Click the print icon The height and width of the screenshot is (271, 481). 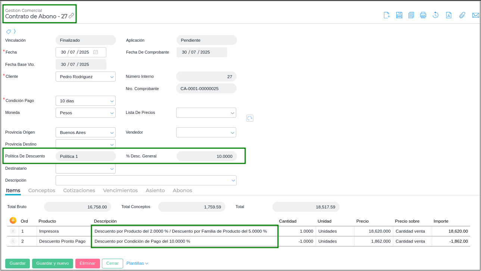click(x=423, y=15)
